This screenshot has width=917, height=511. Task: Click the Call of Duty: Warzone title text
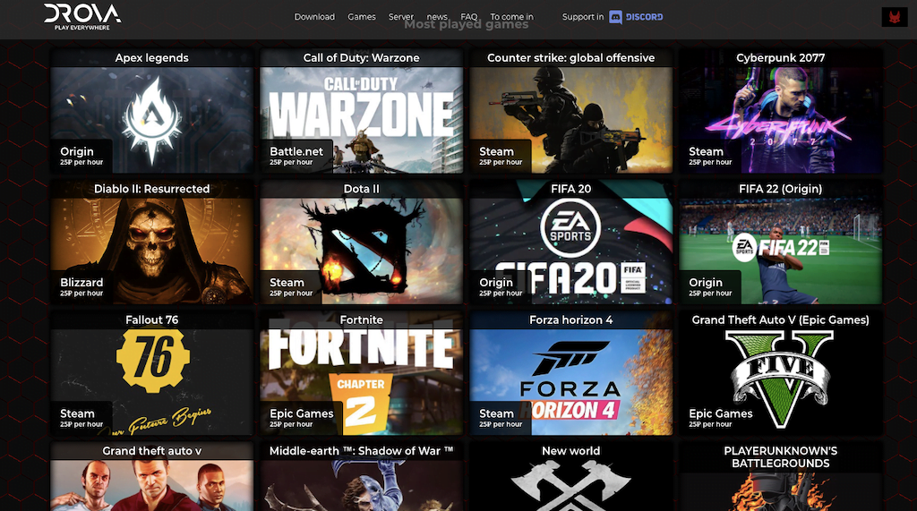[x=362, y=58]
